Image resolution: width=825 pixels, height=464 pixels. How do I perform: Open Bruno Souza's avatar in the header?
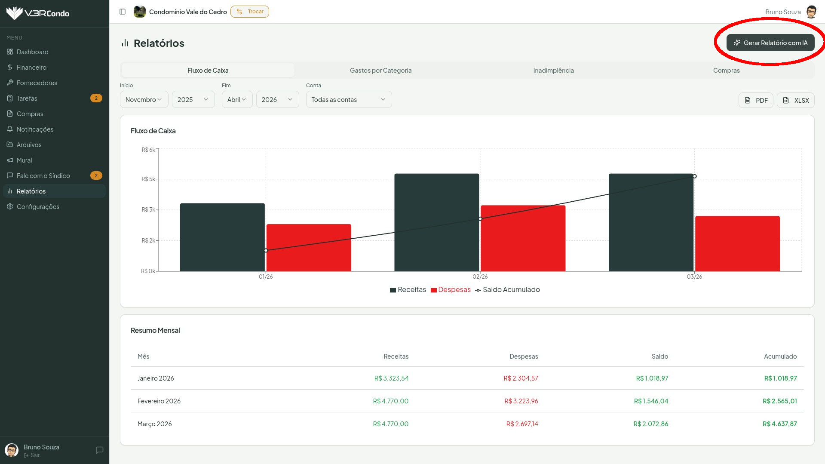point(811,12)
